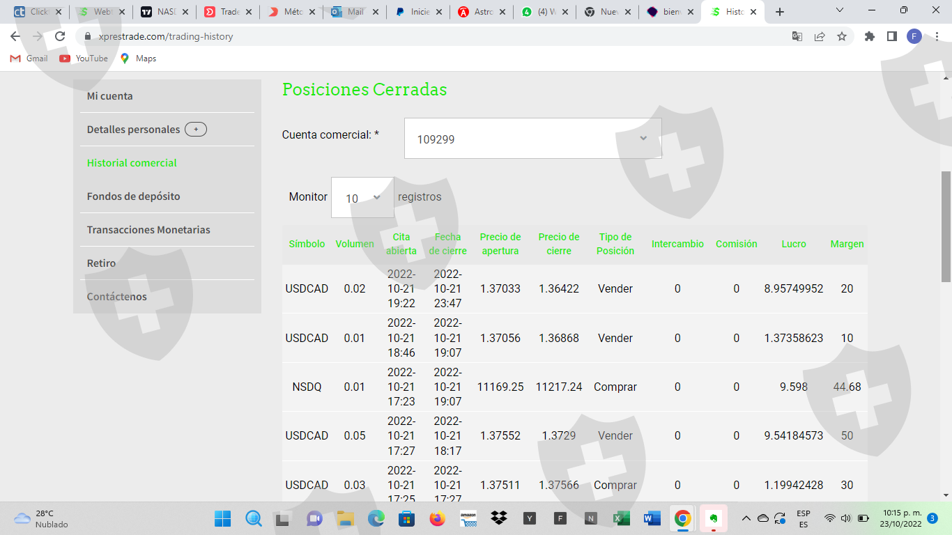The image size is (952, 535).
Task: Expand the Detalles personales plus toggle
Action: click(196, 130)
